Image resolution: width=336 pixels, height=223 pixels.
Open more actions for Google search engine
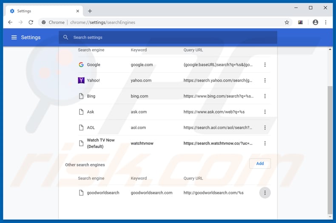pyautogui.click(x=265, y=65)
